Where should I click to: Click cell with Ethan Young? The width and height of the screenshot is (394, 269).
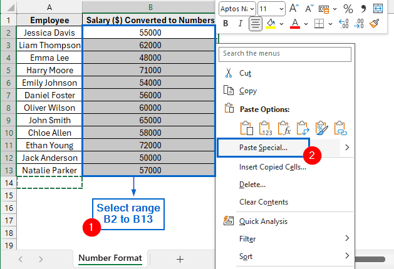tap(49, 145)
